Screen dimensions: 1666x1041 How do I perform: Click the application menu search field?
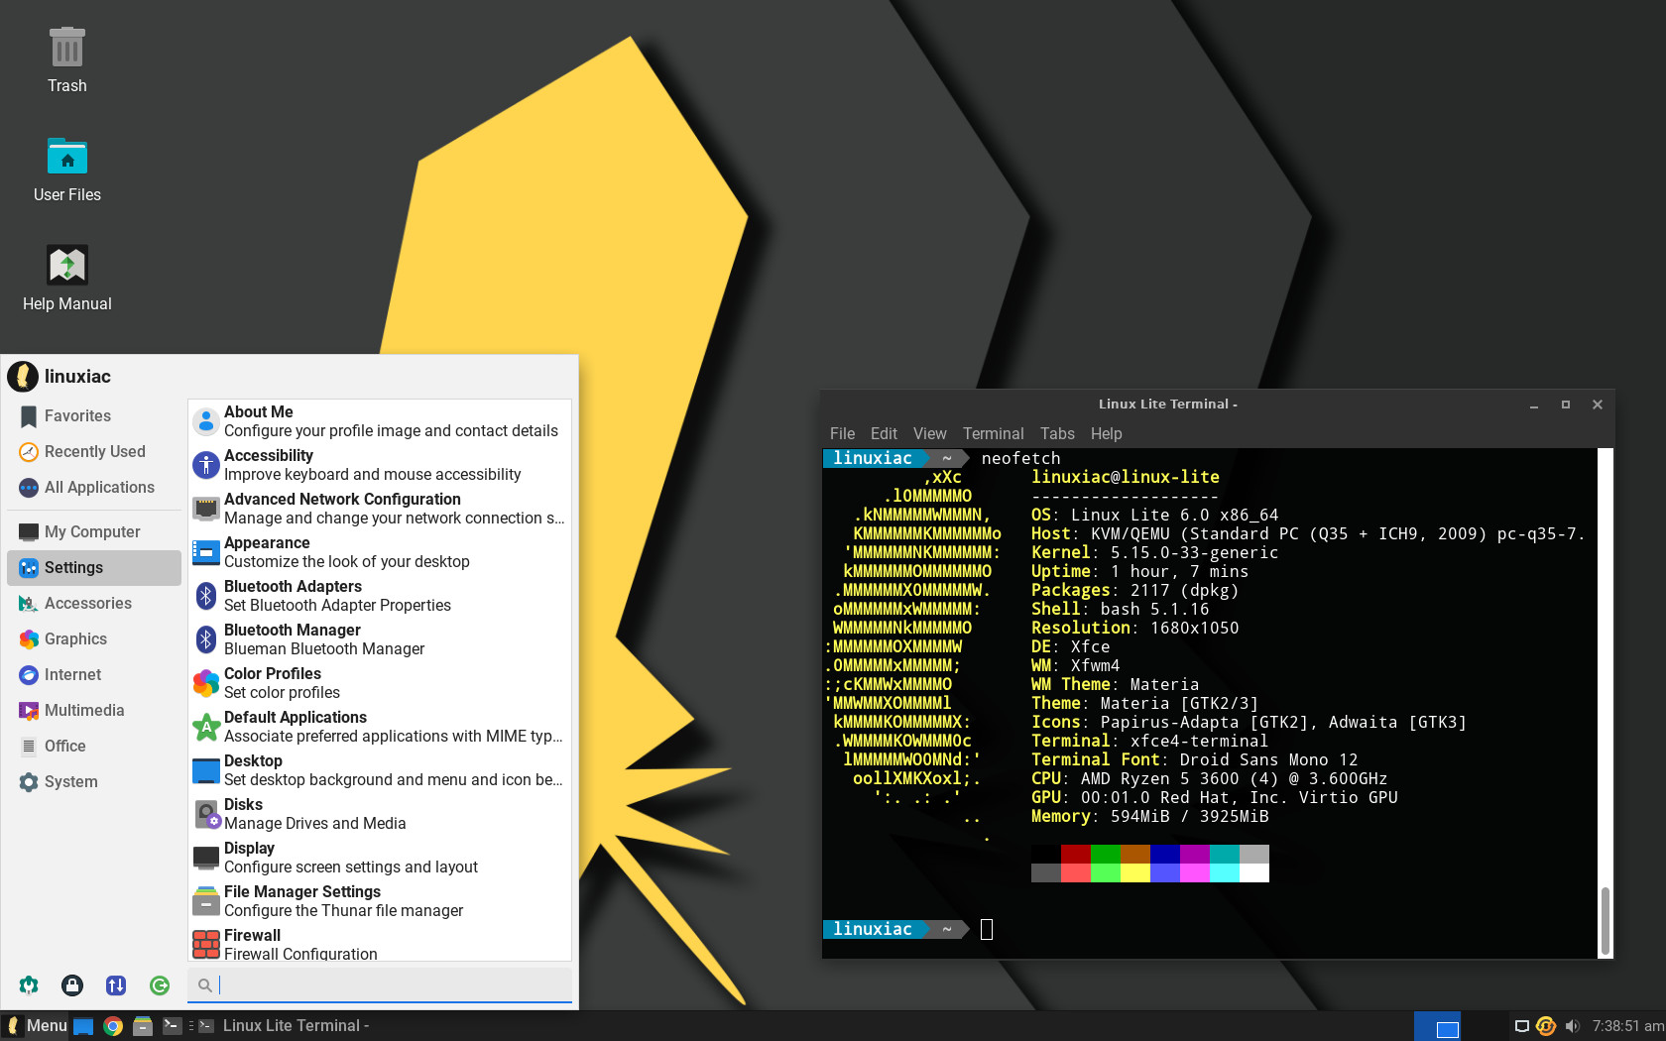click(380, 984)
